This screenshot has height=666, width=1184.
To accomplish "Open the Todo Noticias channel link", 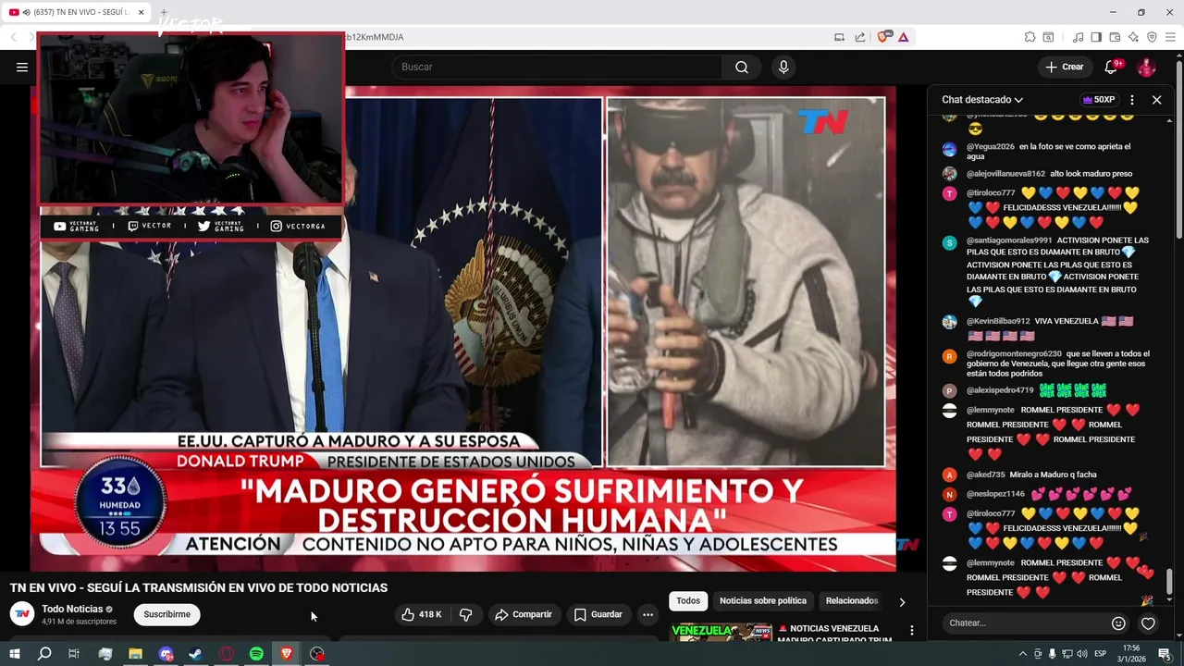I will 72,609.
